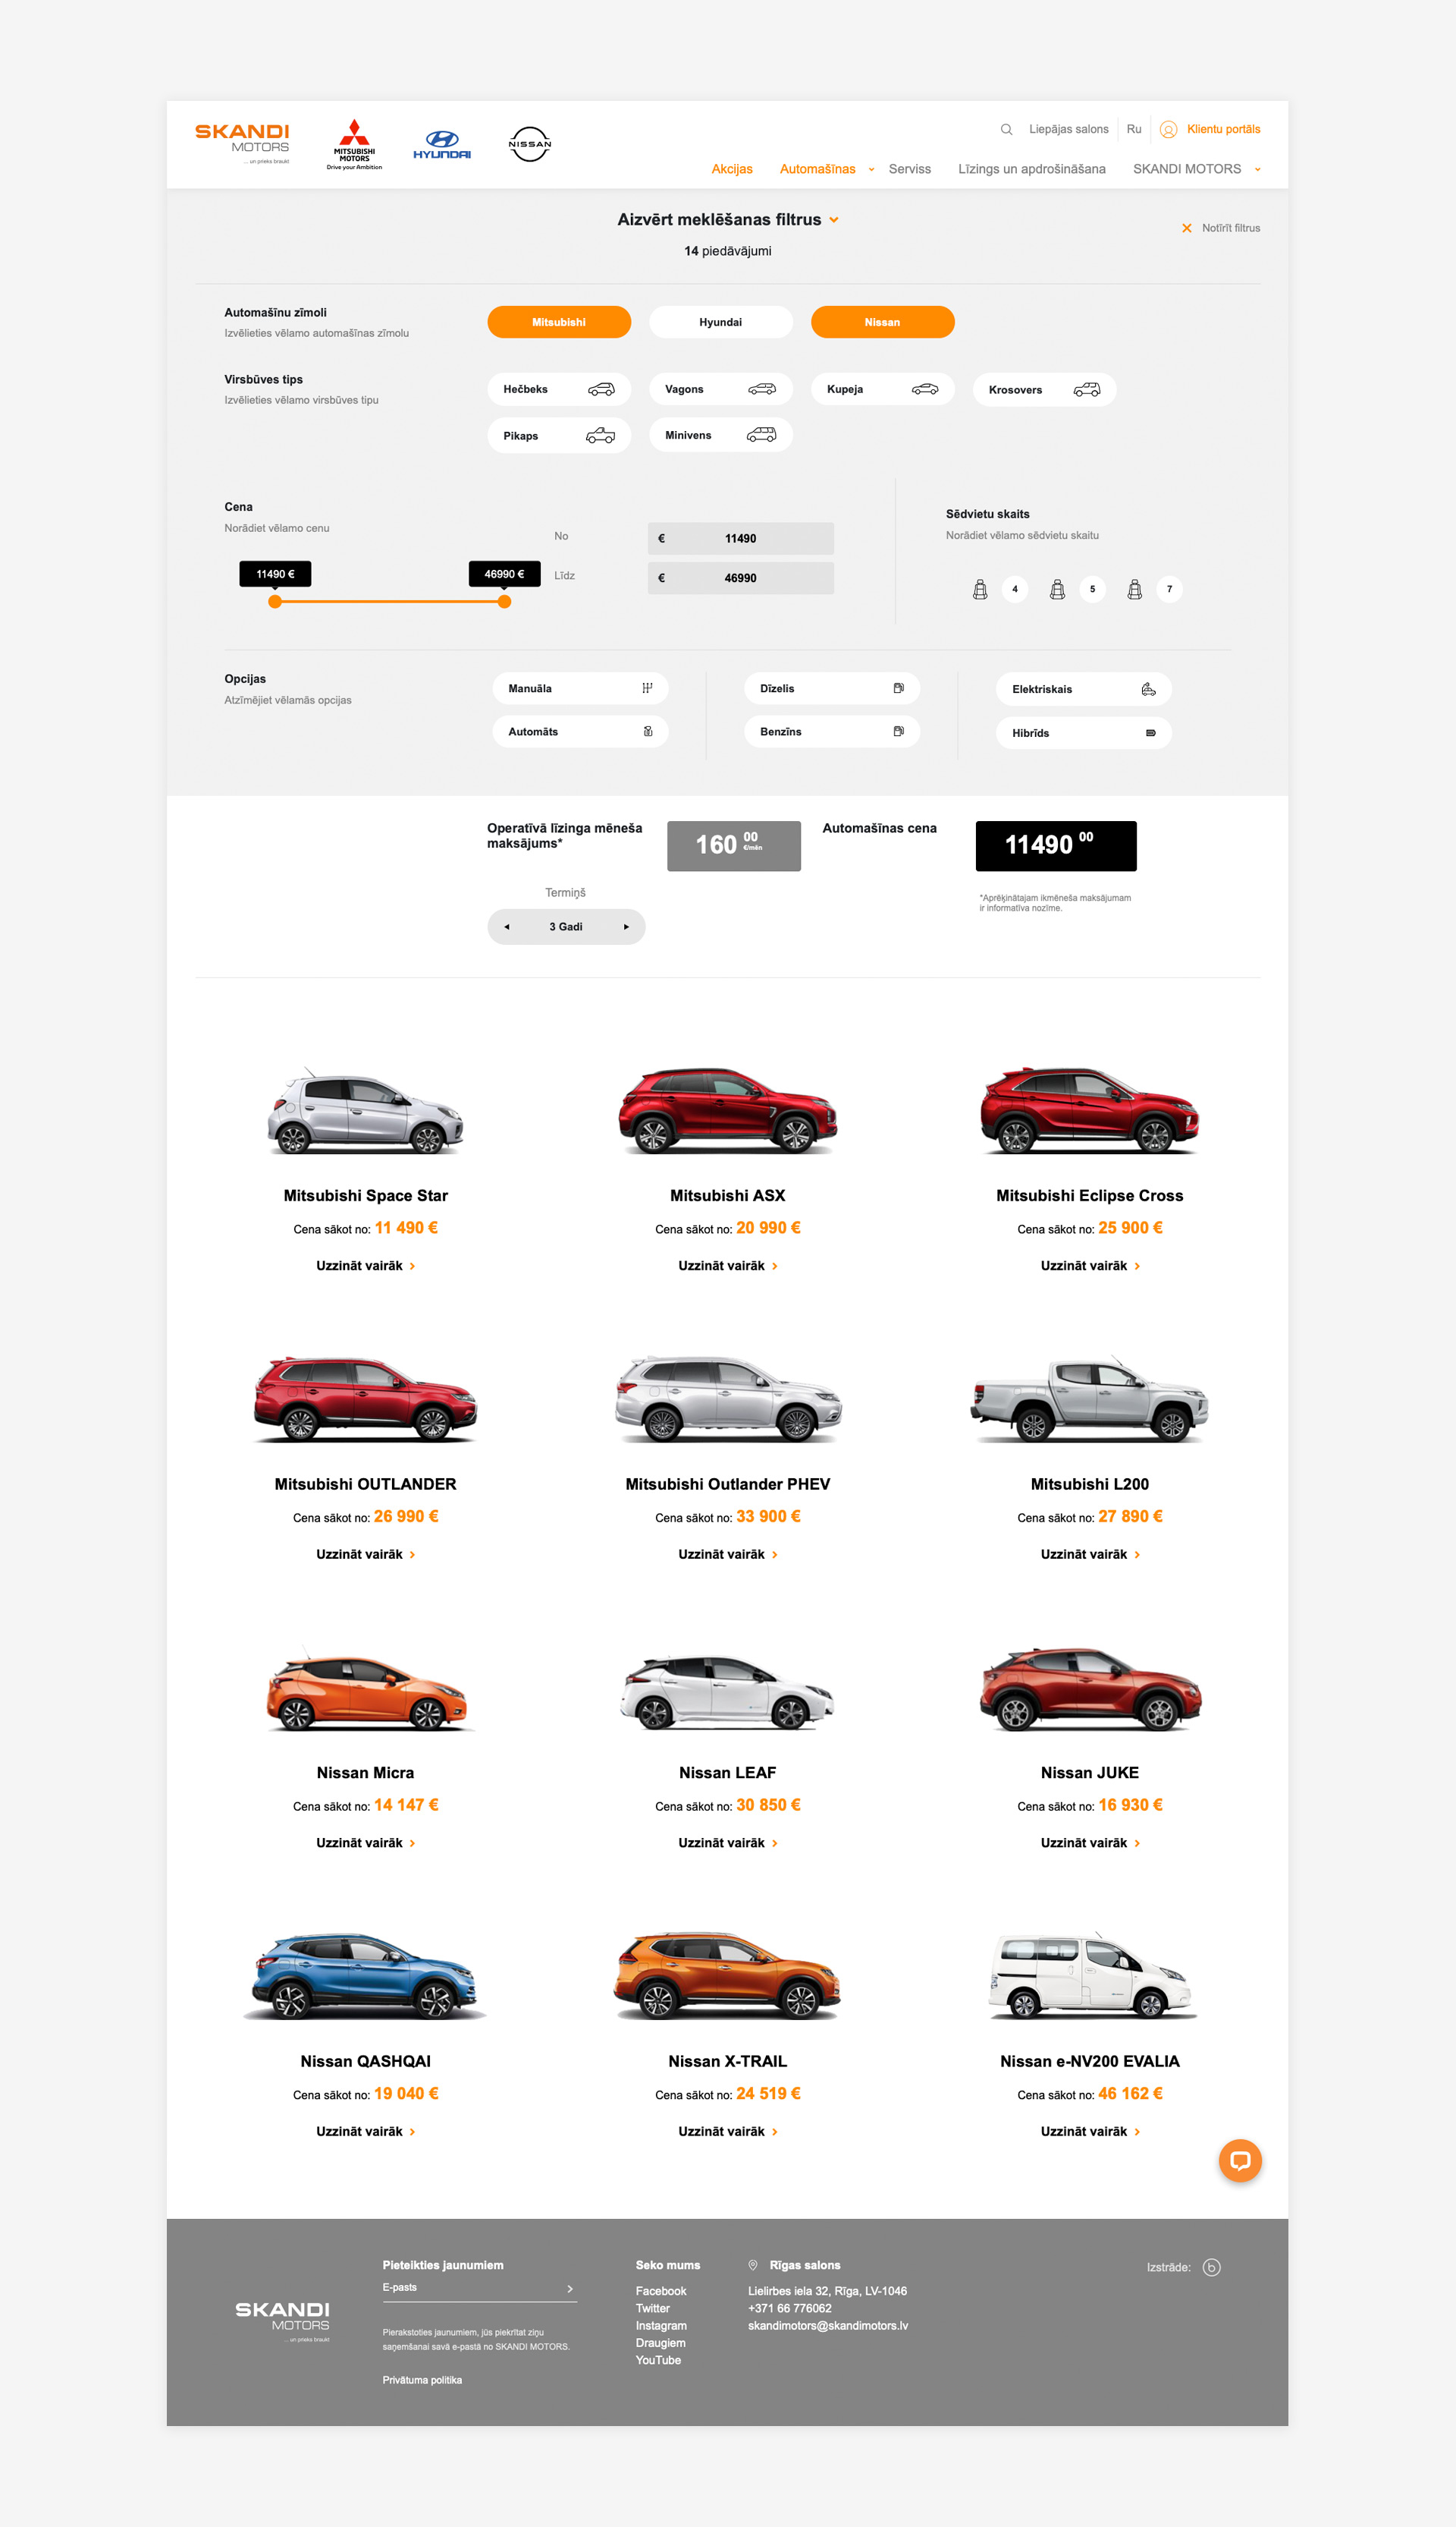
Task: Click the seat icon beside number 5
Action: 1057,589
